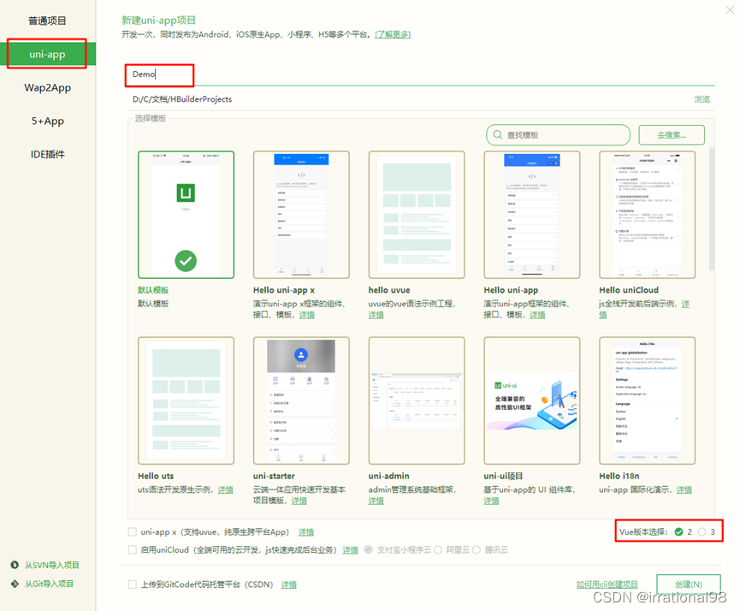Viewport: 740px width, 611px height.
Task: Switch to uni-app project type
Action: coord(48,54)
